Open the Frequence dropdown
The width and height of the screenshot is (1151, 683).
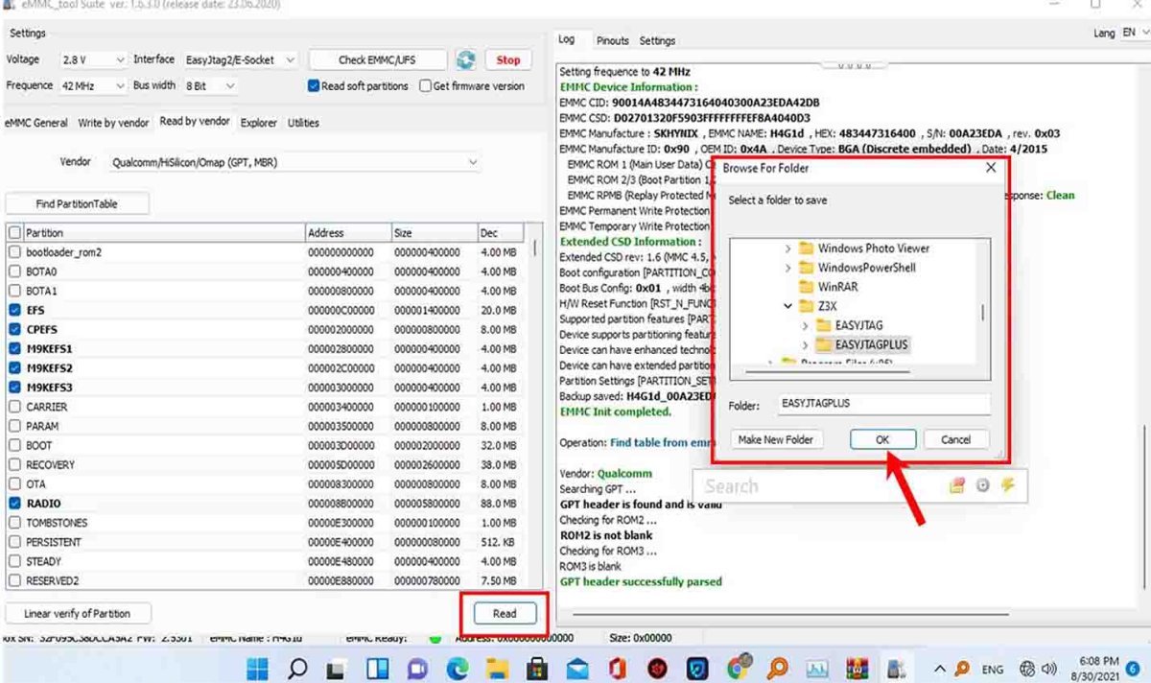tap(92, 85)
